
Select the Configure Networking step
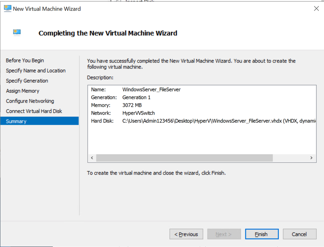click(30, 101)
